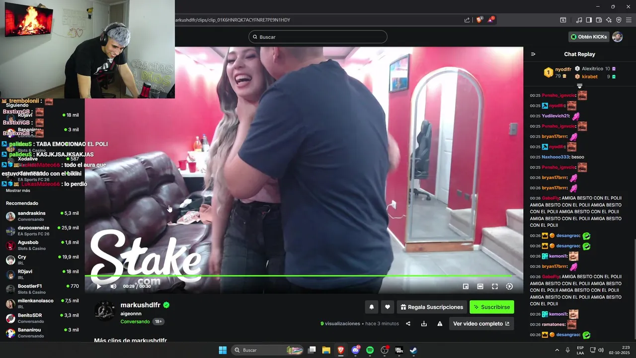Toggle the browser sidebar panel

(x=589, y=20)
